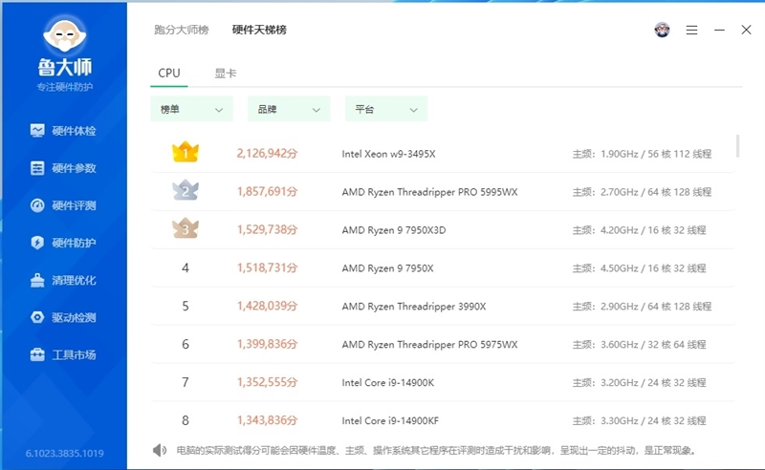Screen dimensions: 765x470
Task: Click specs 主频: 3.20GHz / 24 核 32 线程
Action: (639, 383)
